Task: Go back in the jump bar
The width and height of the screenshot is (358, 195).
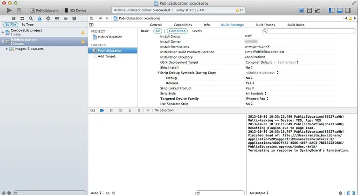Action: (100, 18)
